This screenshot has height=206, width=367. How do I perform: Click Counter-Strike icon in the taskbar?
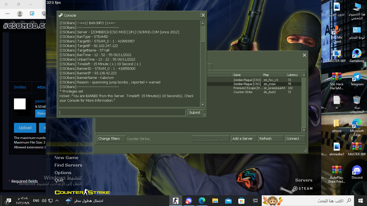tap(175, 201)
